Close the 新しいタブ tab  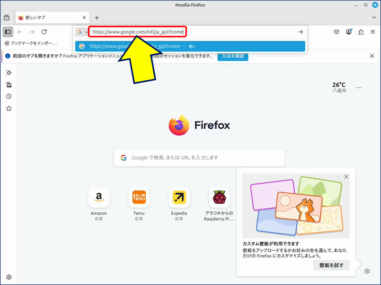point(84,18)
